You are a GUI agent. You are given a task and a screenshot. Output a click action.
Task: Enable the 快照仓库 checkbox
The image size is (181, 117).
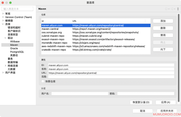(43, 81)
